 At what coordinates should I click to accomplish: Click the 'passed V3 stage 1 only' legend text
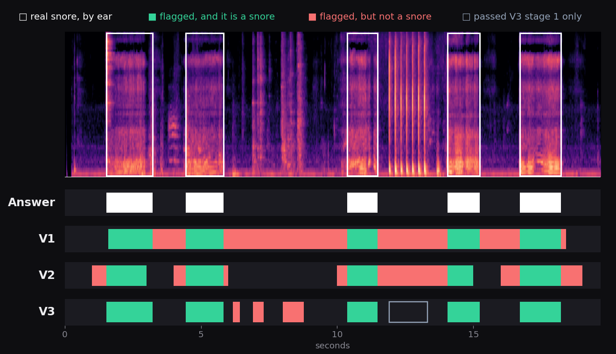tap(527, 17)
